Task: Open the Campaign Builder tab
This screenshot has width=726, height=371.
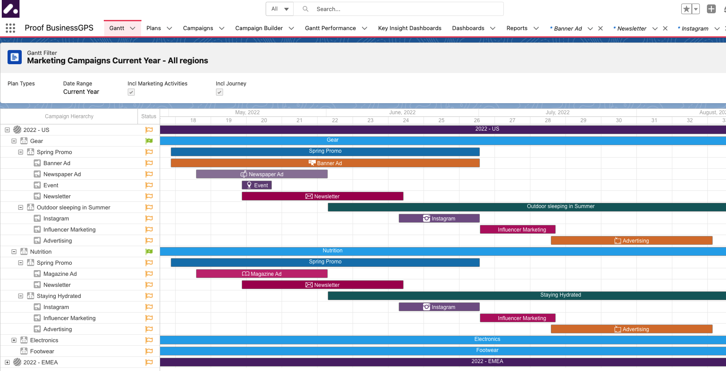Action: pos(259,28)
